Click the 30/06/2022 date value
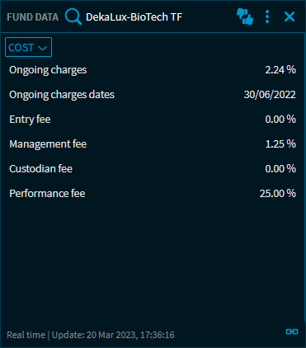Viewport: 306px width, 348px height. (270, 95)
